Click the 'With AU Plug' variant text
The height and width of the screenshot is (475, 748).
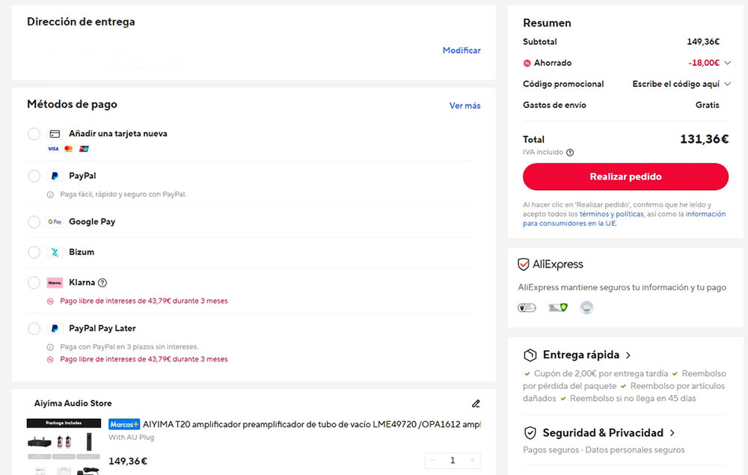point(131,438)
